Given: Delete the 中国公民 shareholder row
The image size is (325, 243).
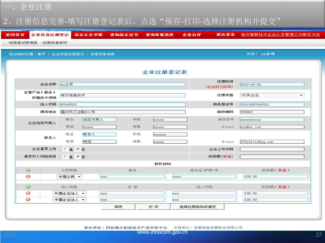Looking at the screenshot, I should (28, 177).
